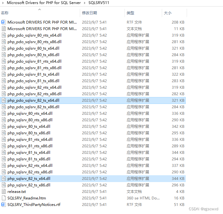This screenshot has width=223, height=214.
Task: Sort files by the 名称 column header
Action: [5, 13]
